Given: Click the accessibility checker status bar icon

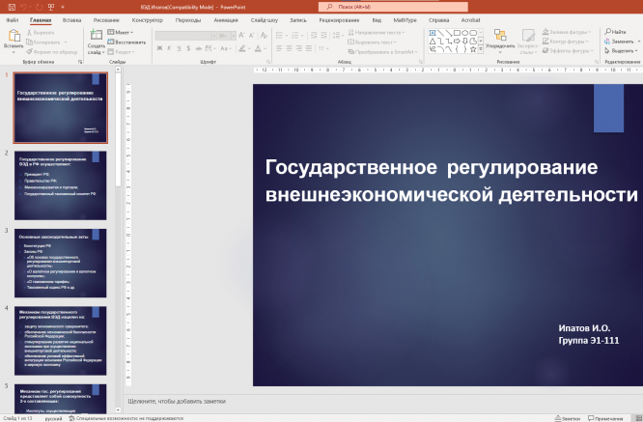Looking at the screenshot, I should tap(73, 418).
